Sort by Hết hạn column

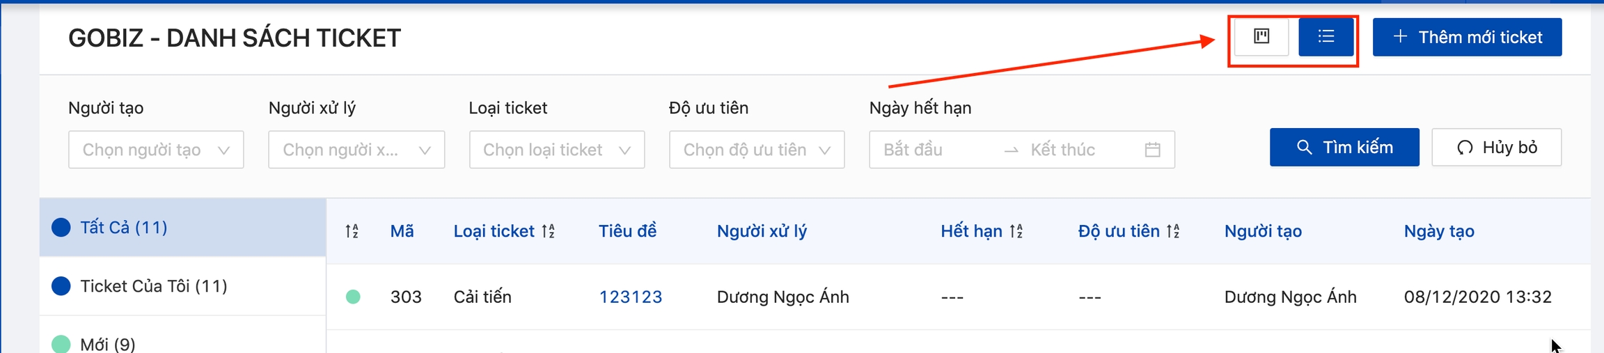coord(1016,231)
